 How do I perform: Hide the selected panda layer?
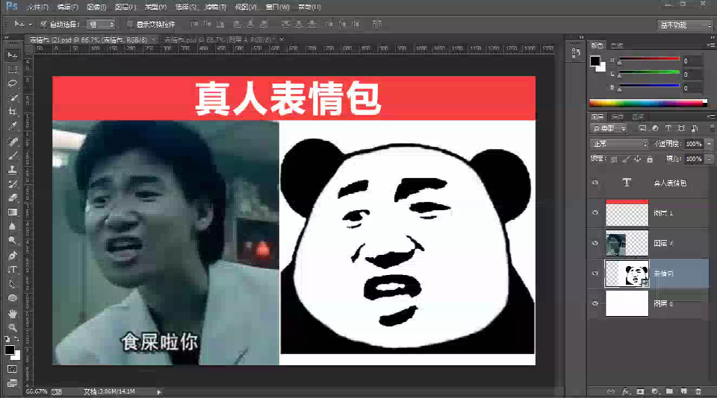tap(595, 274)
